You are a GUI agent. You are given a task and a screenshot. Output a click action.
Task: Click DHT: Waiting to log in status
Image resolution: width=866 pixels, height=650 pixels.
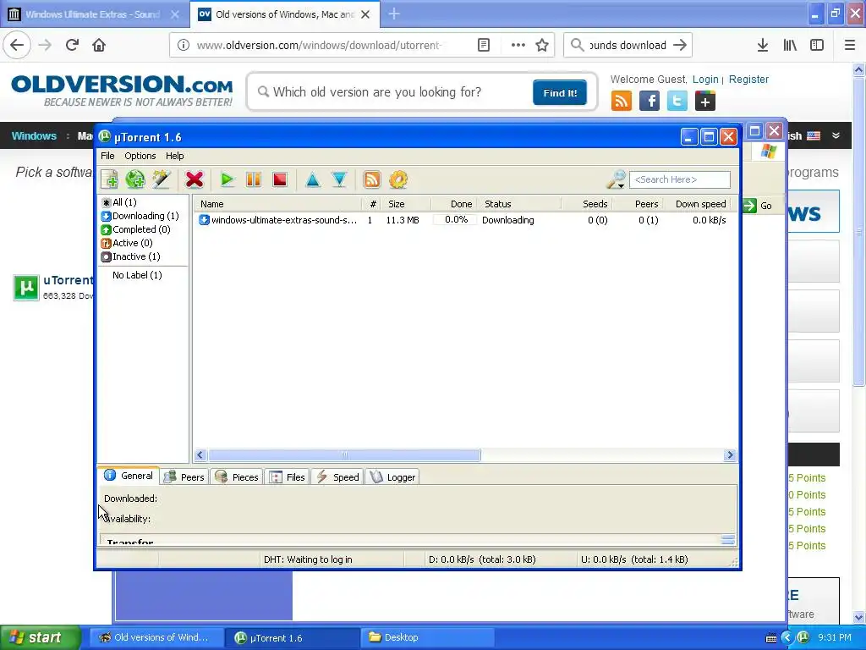(x=308, y=559)
